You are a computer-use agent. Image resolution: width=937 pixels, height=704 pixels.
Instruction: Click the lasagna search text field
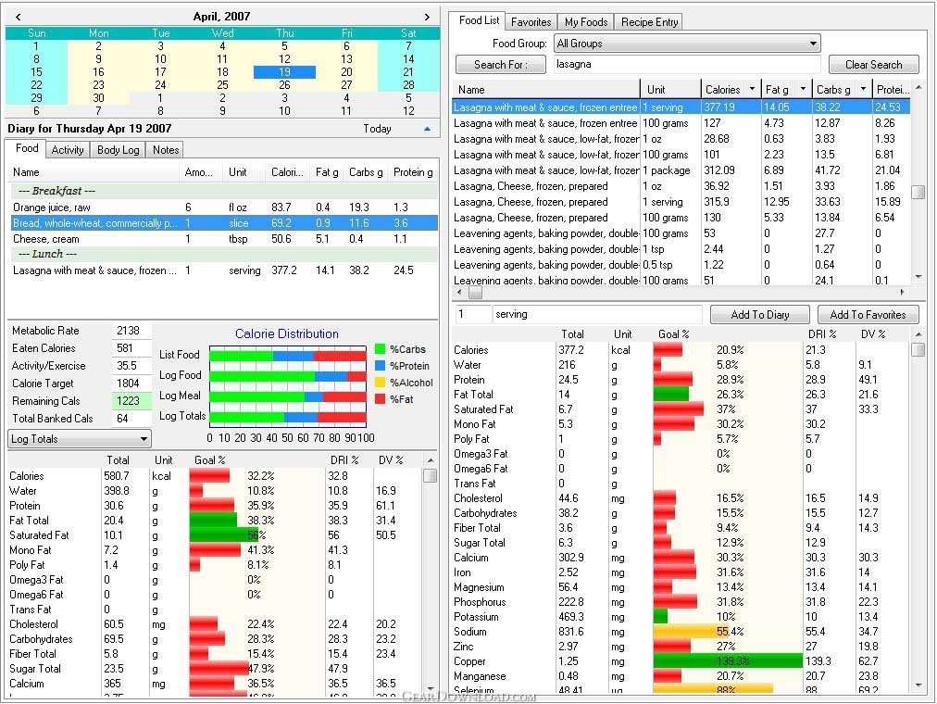click(687, 65)
